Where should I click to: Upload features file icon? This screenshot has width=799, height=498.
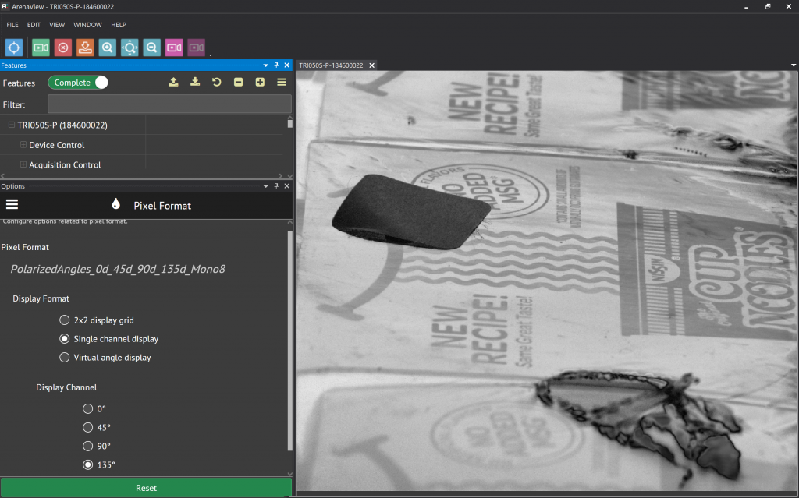click(x=174, y=82)
